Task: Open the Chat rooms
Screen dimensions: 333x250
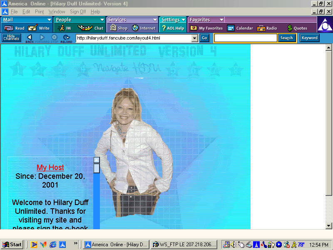Action: coord(90,28)
